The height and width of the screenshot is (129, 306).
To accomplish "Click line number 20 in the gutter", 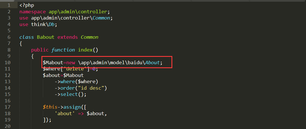I will pyautogui.click(x=7, y=126).
